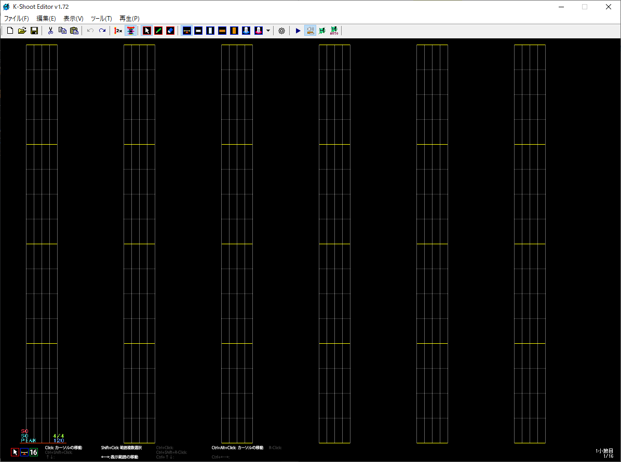Choose the white long BT note type

pyautogui.click(x=210, y=31)
